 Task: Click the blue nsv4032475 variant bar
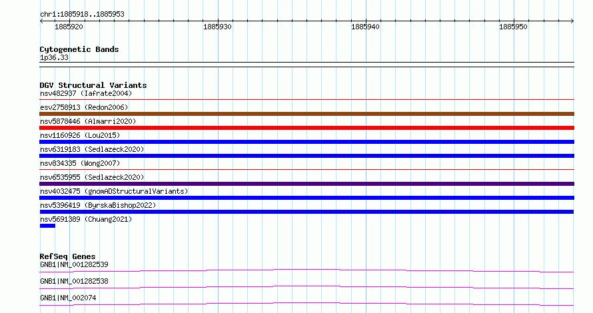pos(306,198)
